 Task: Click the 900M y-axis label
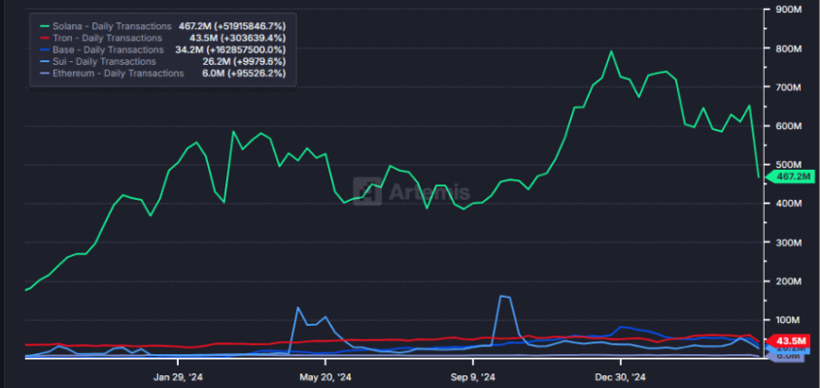tap(788, 10)
